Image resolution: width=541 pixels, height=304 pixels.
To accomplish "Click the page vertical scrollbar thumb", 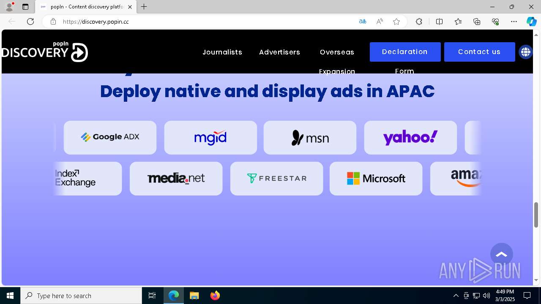I will pos(536,214).
